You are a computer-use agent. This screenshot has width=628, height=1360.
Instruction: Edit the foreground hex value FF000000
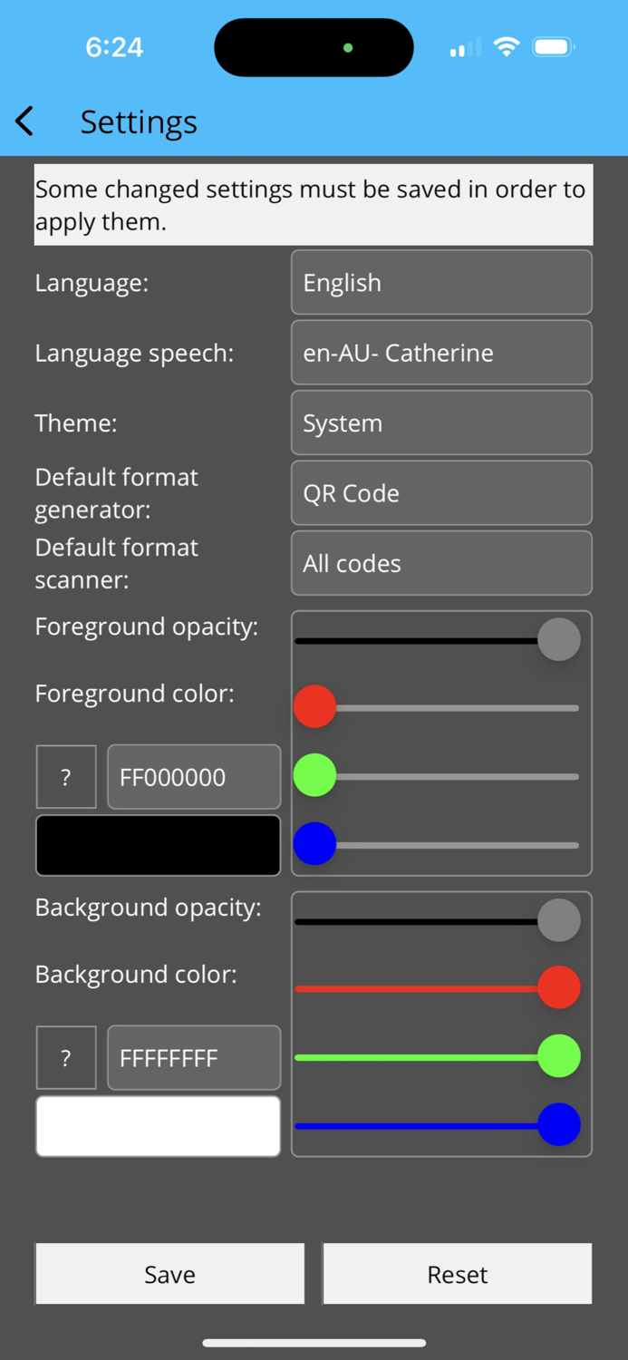193,776
